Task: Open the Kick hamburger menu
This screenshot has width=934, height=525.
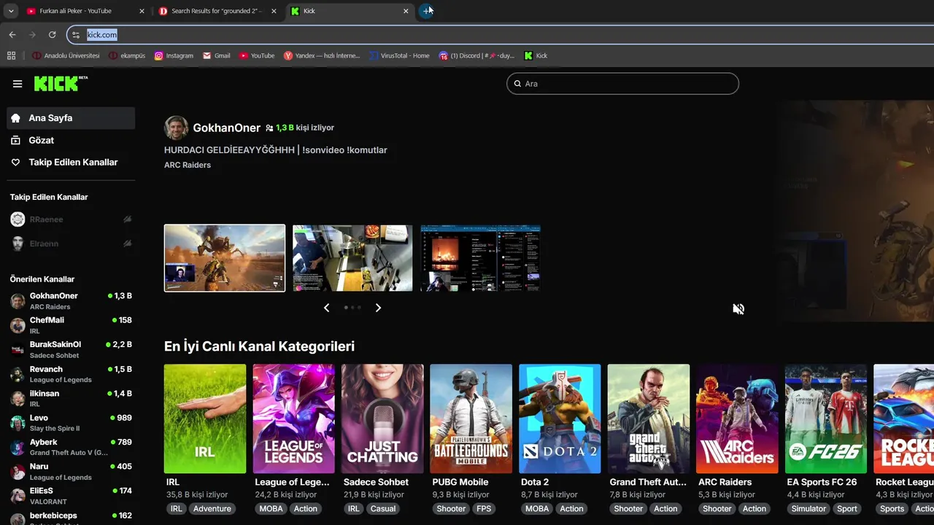Action: pos(18,84)
